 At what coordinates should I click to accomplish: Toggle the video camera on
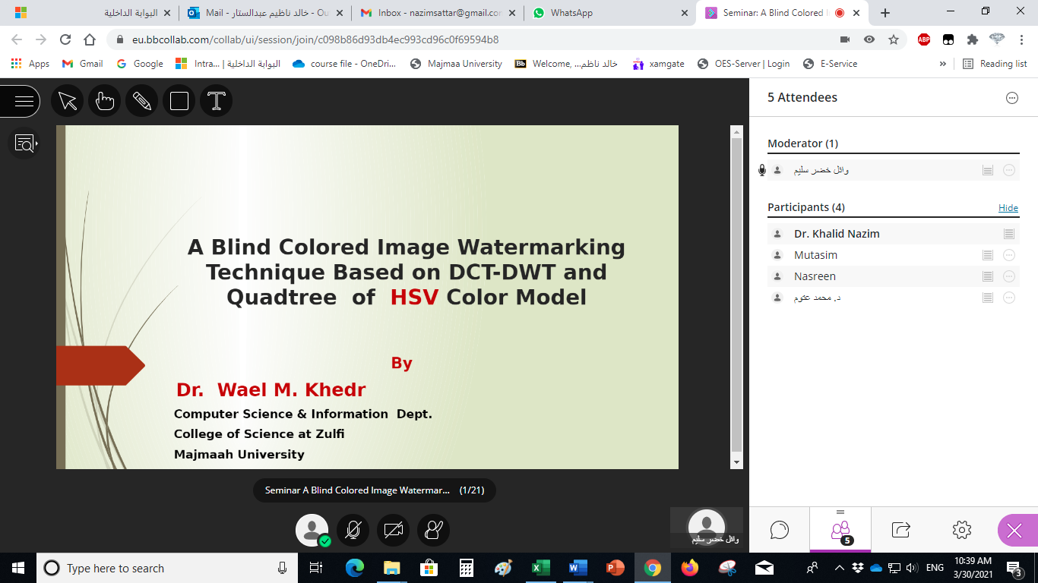pyautogui.click(x=393, y=530)
